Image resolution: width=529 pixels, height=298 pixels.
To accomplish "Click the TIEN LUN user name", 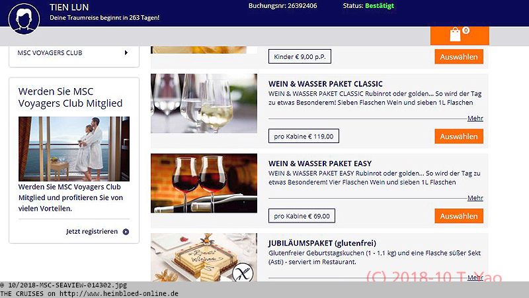I will 69,7.
